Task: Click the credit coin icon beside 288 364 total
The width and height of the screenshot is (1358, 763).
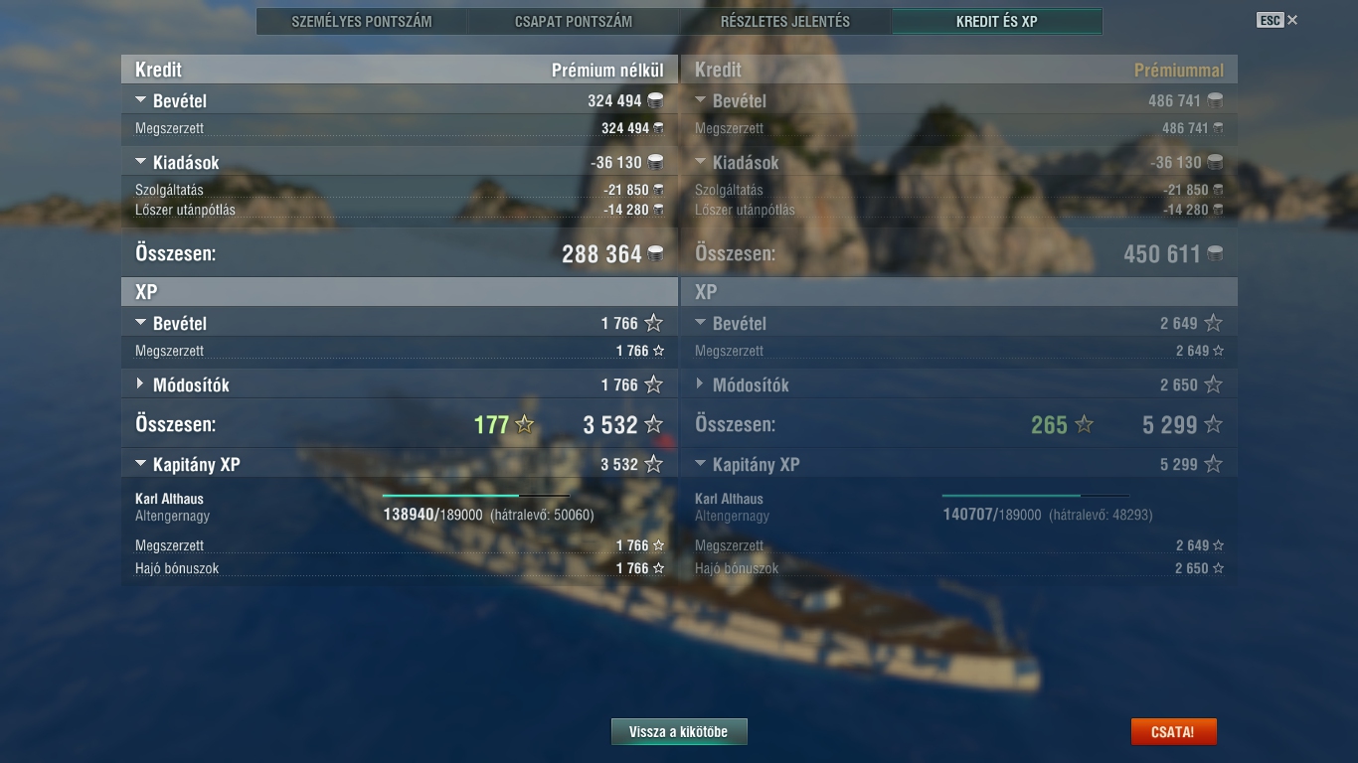Action: [655, 254]
